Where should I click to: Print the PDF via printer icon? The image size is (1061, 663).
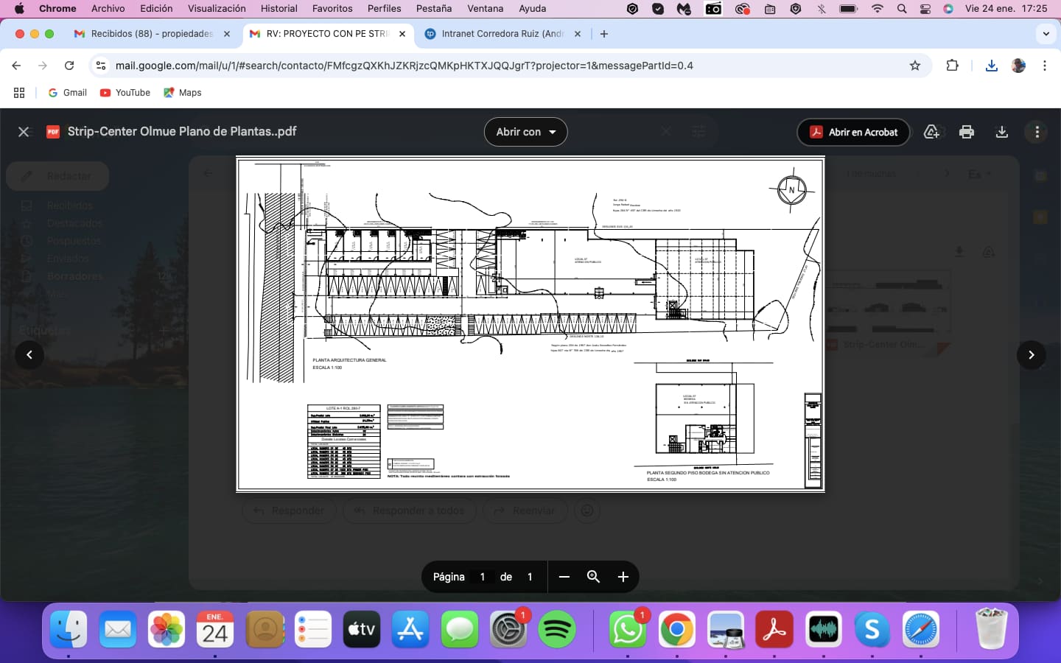[967, 132]
